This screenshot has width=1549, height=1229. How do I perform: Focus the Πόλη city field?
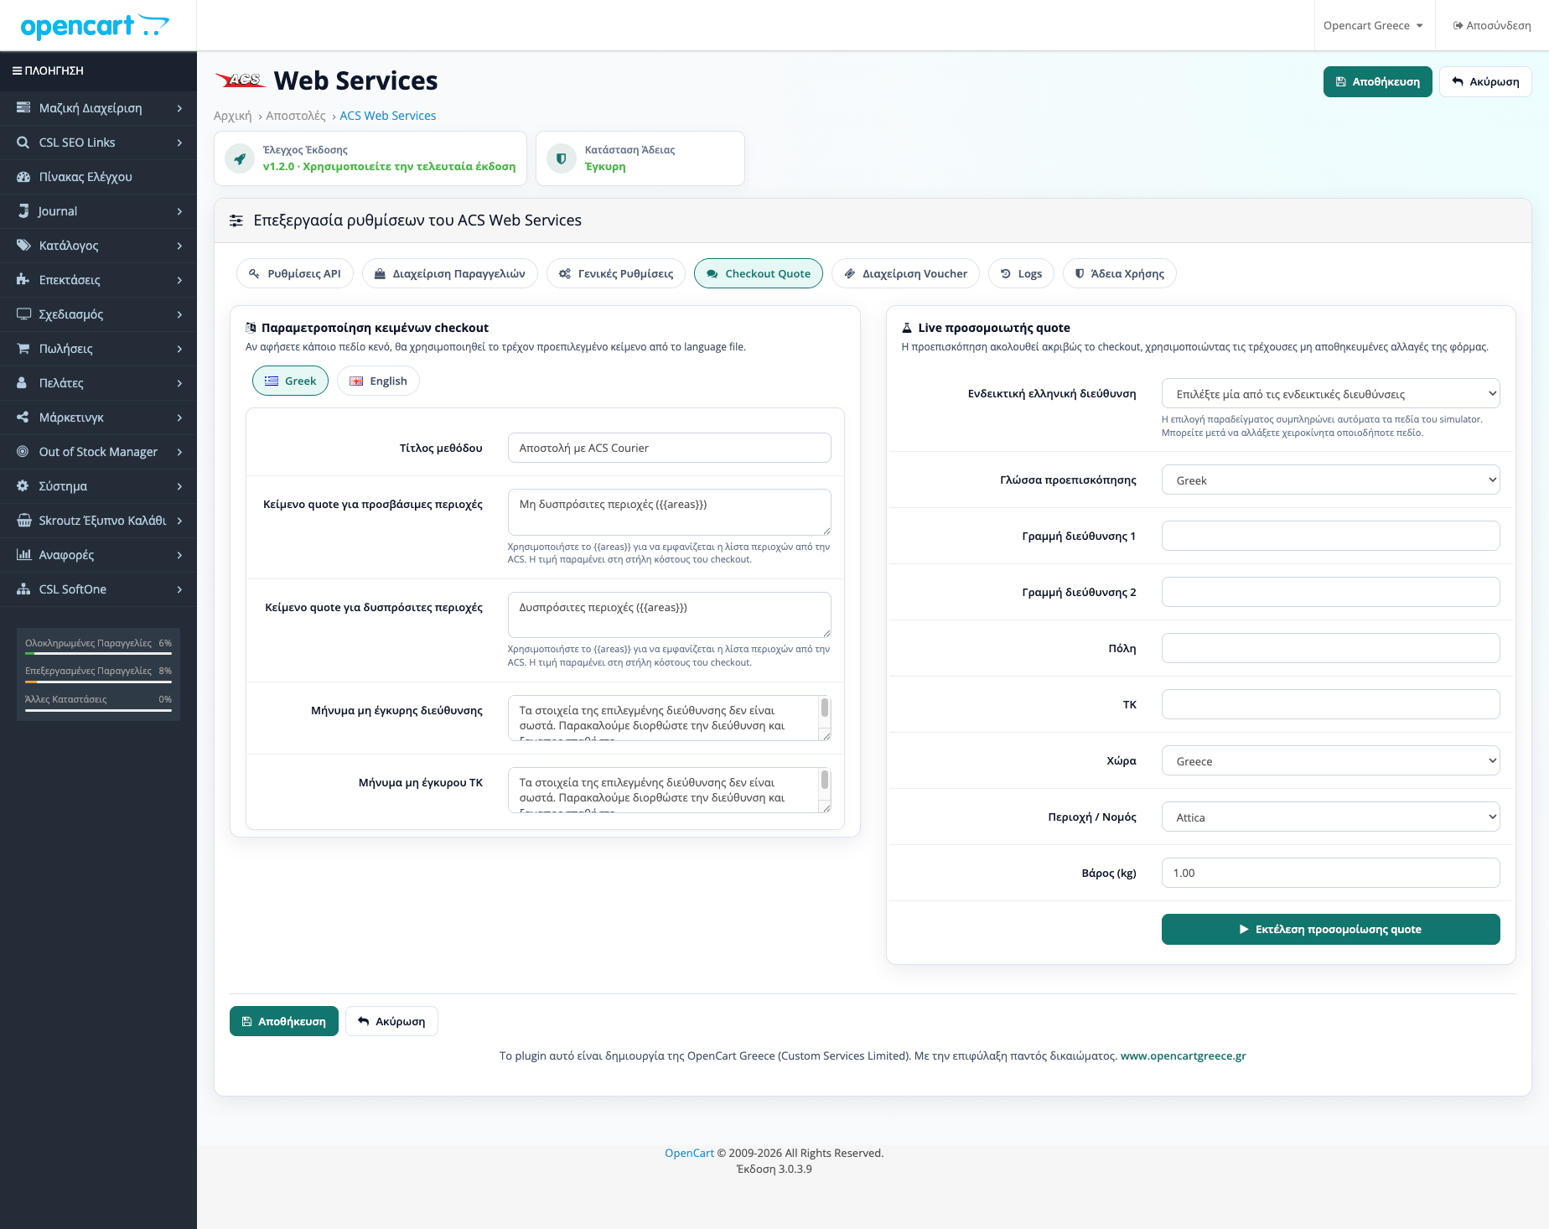coord(1330,649)
